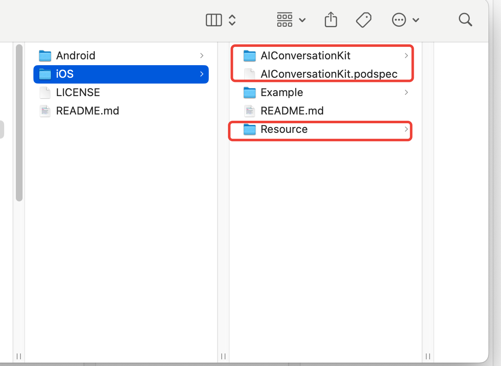Click the Search magnifier icon

465,20
